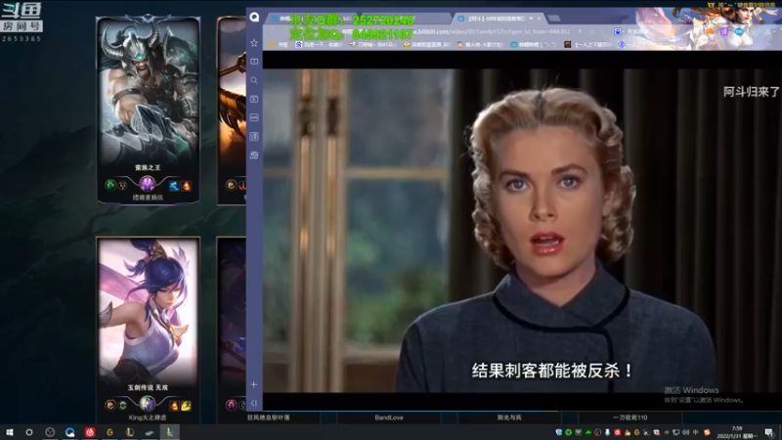Click the playing video frame

[522, 231]
